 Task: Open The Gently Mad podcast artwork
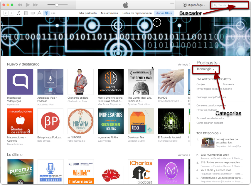pyautogui.click(x=141, y=82)
